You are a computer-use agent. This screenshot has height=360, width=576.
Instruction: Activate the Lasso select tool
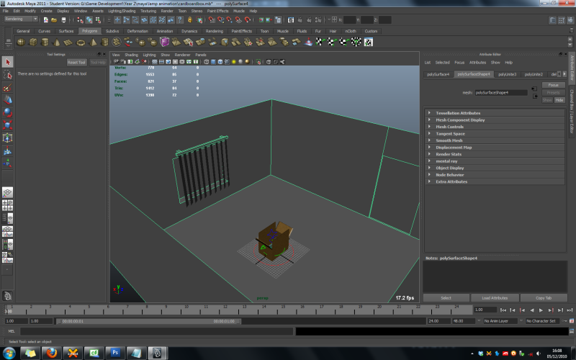[7, 75]
